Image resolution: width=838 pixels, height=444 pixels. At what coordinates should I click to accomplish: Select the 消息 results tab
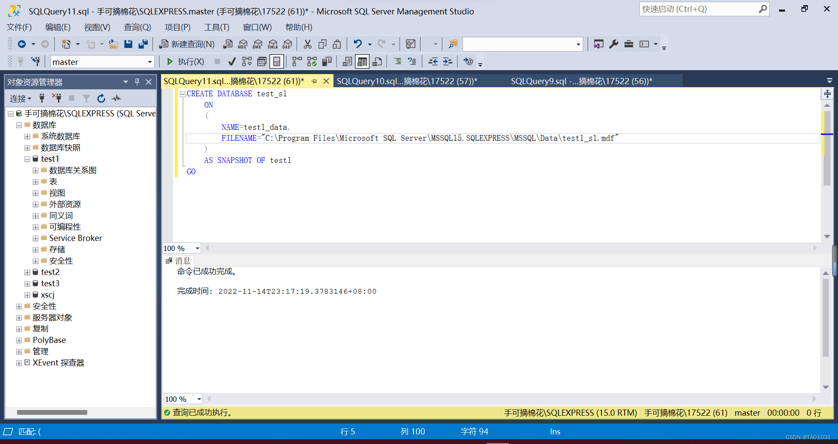178,261
